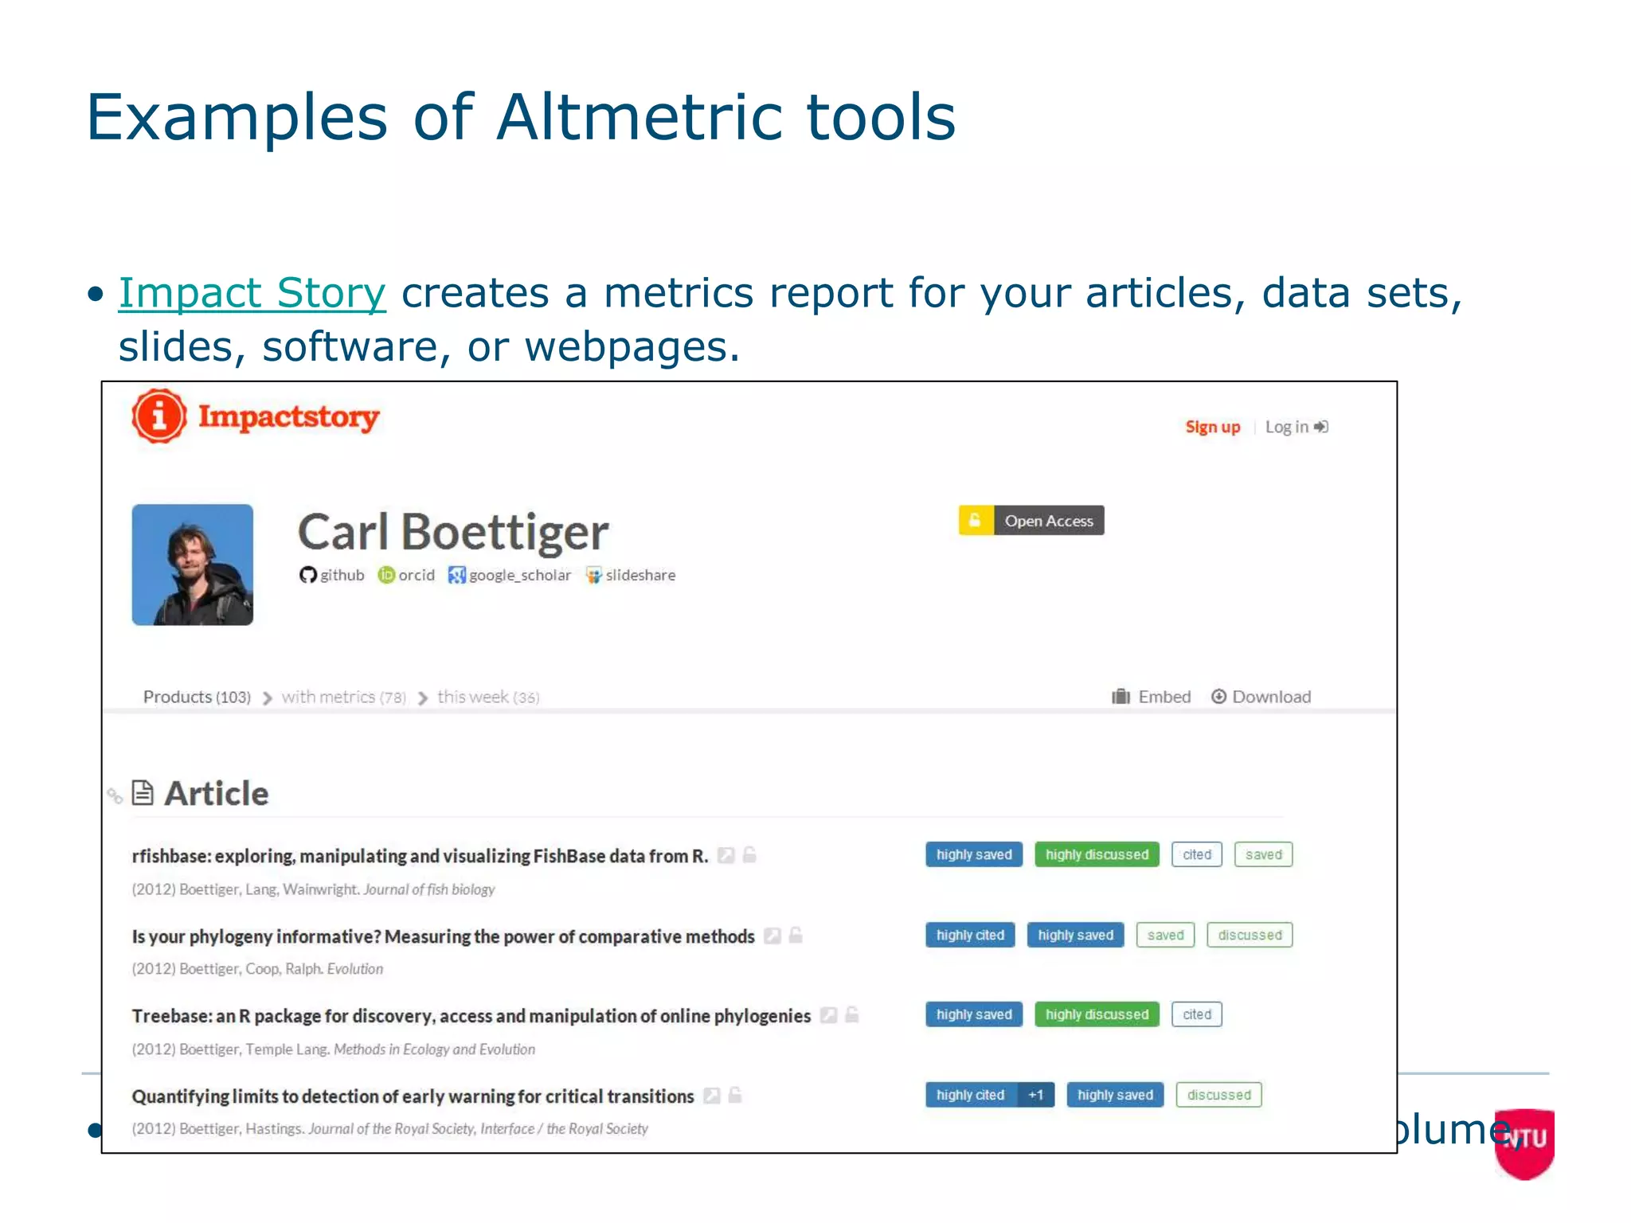Click the Embed button
Image resolution: width=1631 pixels, height=1223 pixels.
tap(1152, 697)
